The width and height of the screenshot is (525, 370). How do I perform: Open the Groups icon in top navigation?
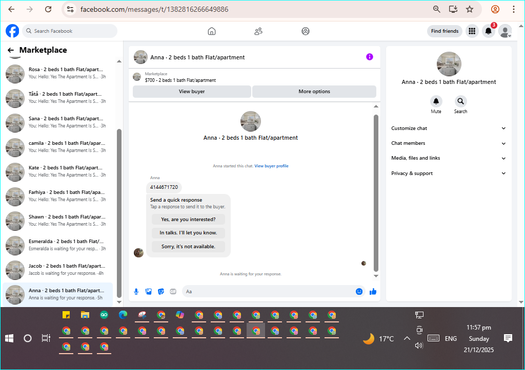(306, 31)
